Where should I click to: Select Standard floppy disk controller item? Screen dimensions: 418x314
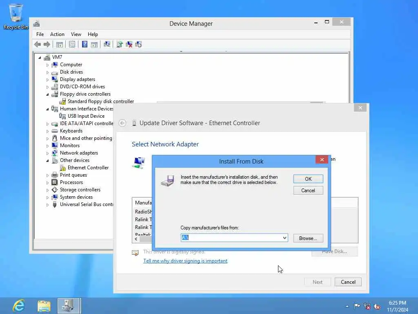click(100, 101)
